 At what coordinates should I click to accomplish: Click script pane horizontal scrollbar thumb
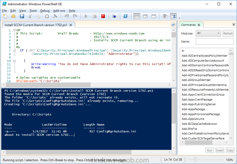click(x=48, y=85)
